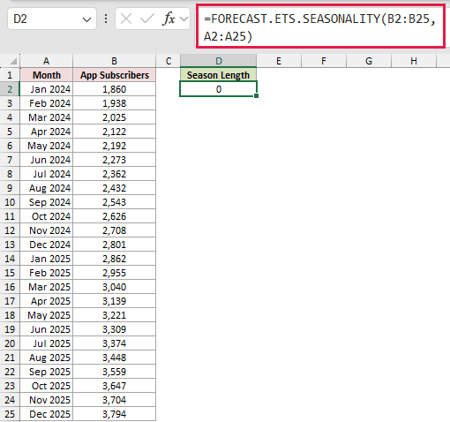Select the Dec 2025 subscribers value 3,794

(114, 414)
